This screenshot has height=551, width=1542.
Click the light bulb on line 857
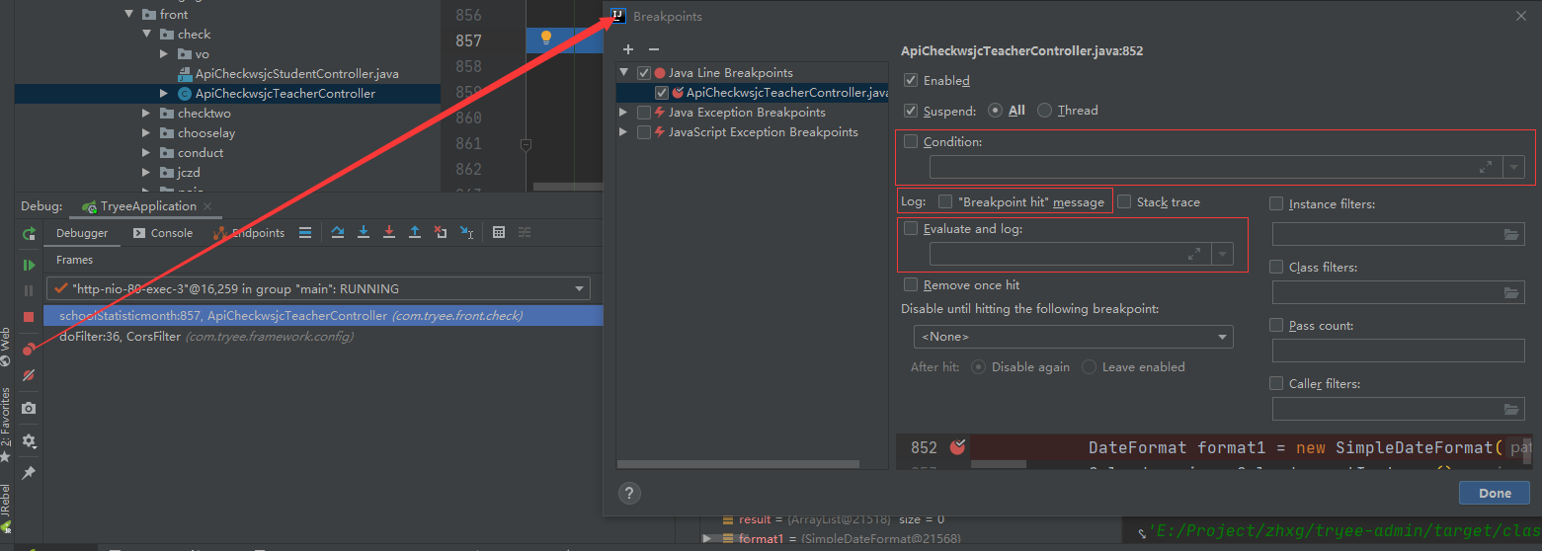tap(545, 39)
